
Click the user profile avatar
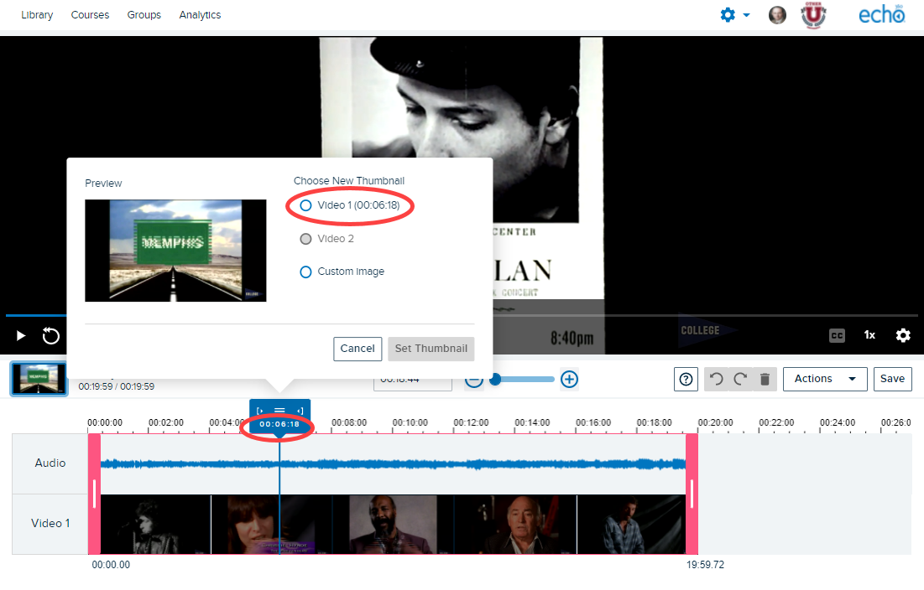(777, 15)
